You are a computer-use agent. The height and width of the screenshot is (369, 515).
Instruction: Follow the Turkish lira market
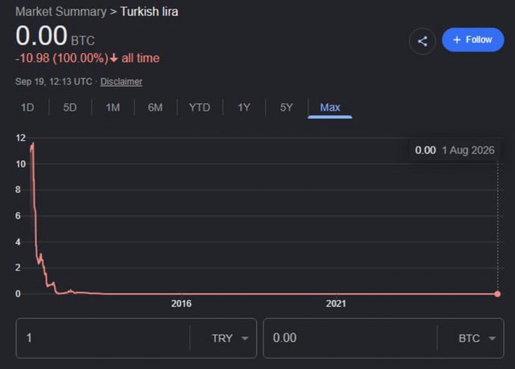[473, 39]
